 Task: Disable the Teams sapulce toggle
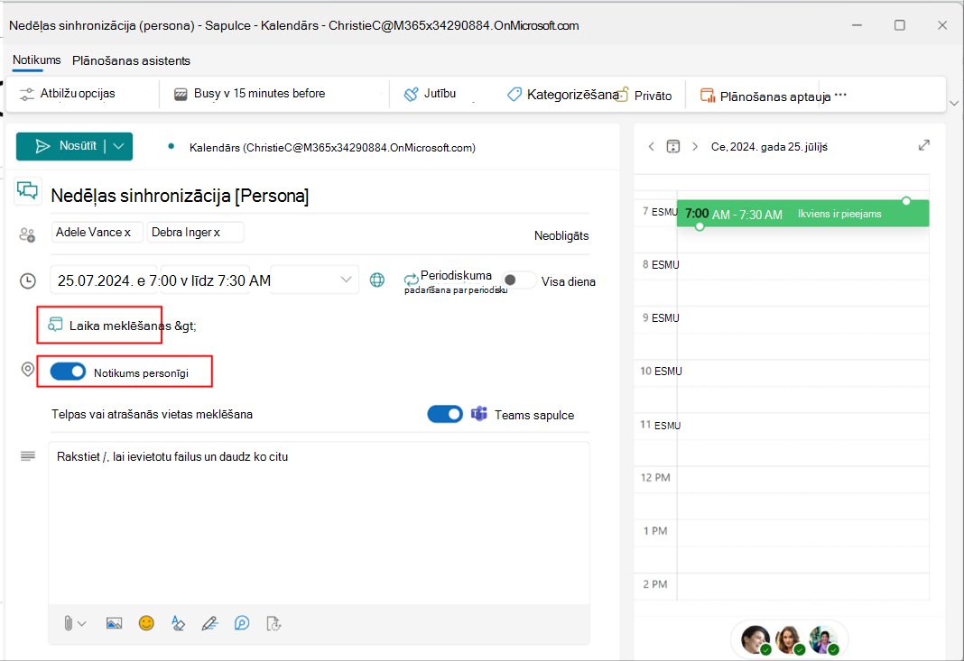(x=445, y=414)
